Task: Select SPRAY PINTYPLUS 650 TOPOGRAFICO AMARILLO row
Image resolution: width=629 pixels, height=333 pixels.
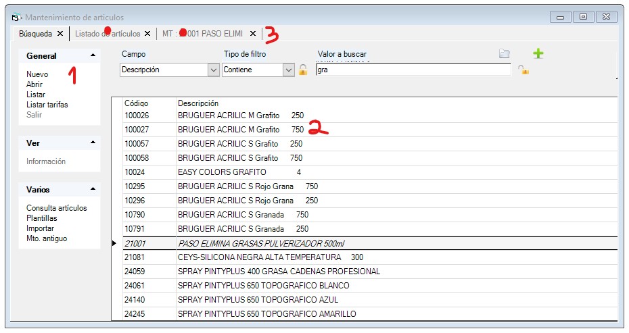Action: pos(370,314)
